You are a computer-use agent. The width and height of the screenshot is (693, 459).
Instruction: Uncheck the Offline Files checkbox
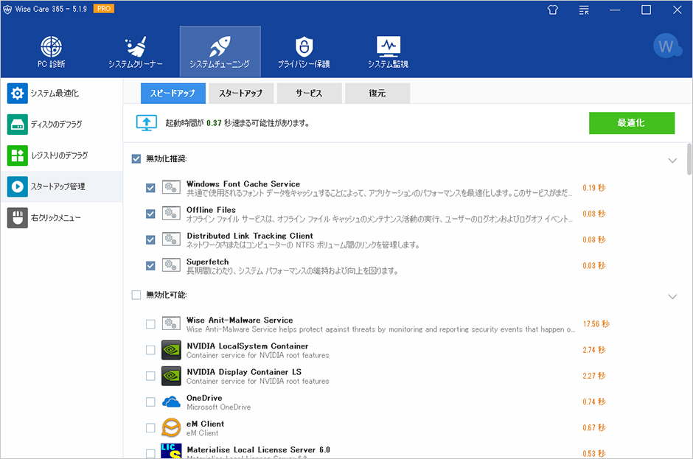[x=150, y=214]
